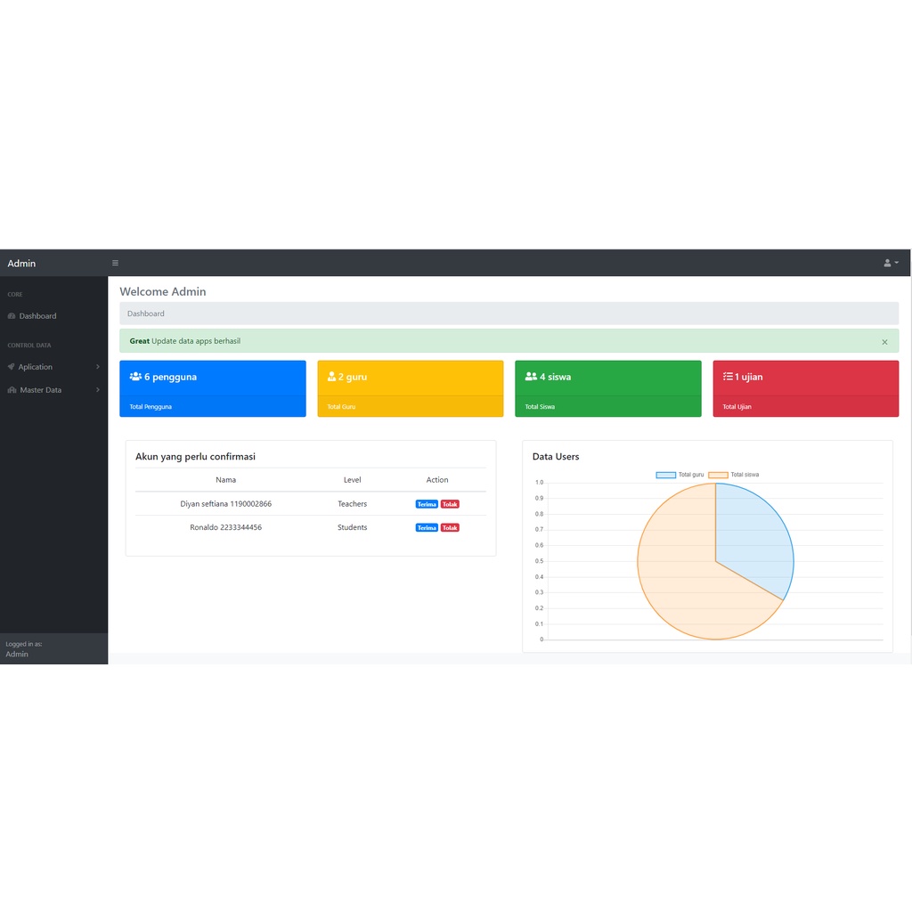Viewport: 912px width, 912px height.
Task: Click the blue guru slice of pie chart
Action: pos(753,541)
